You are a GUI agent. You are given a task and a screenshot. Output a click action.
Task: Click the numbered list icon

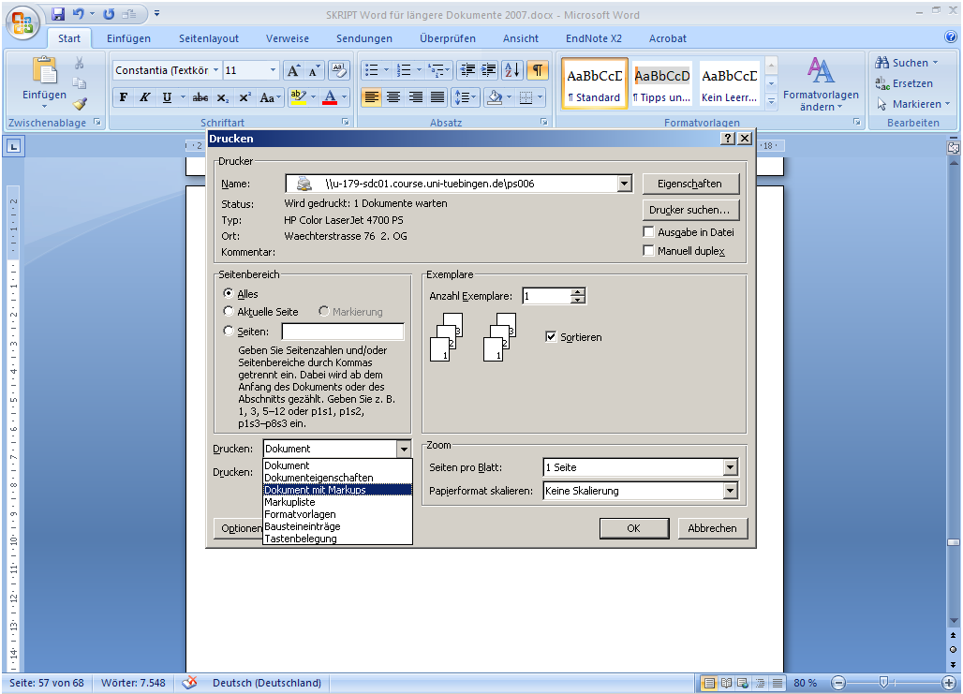[x=404, y=70]
